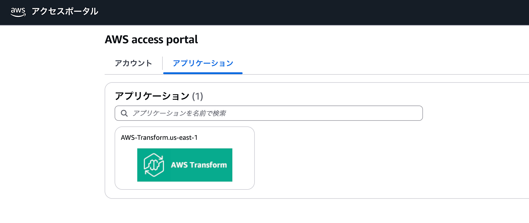Click the アプリケーション section heading

(152, 96)
